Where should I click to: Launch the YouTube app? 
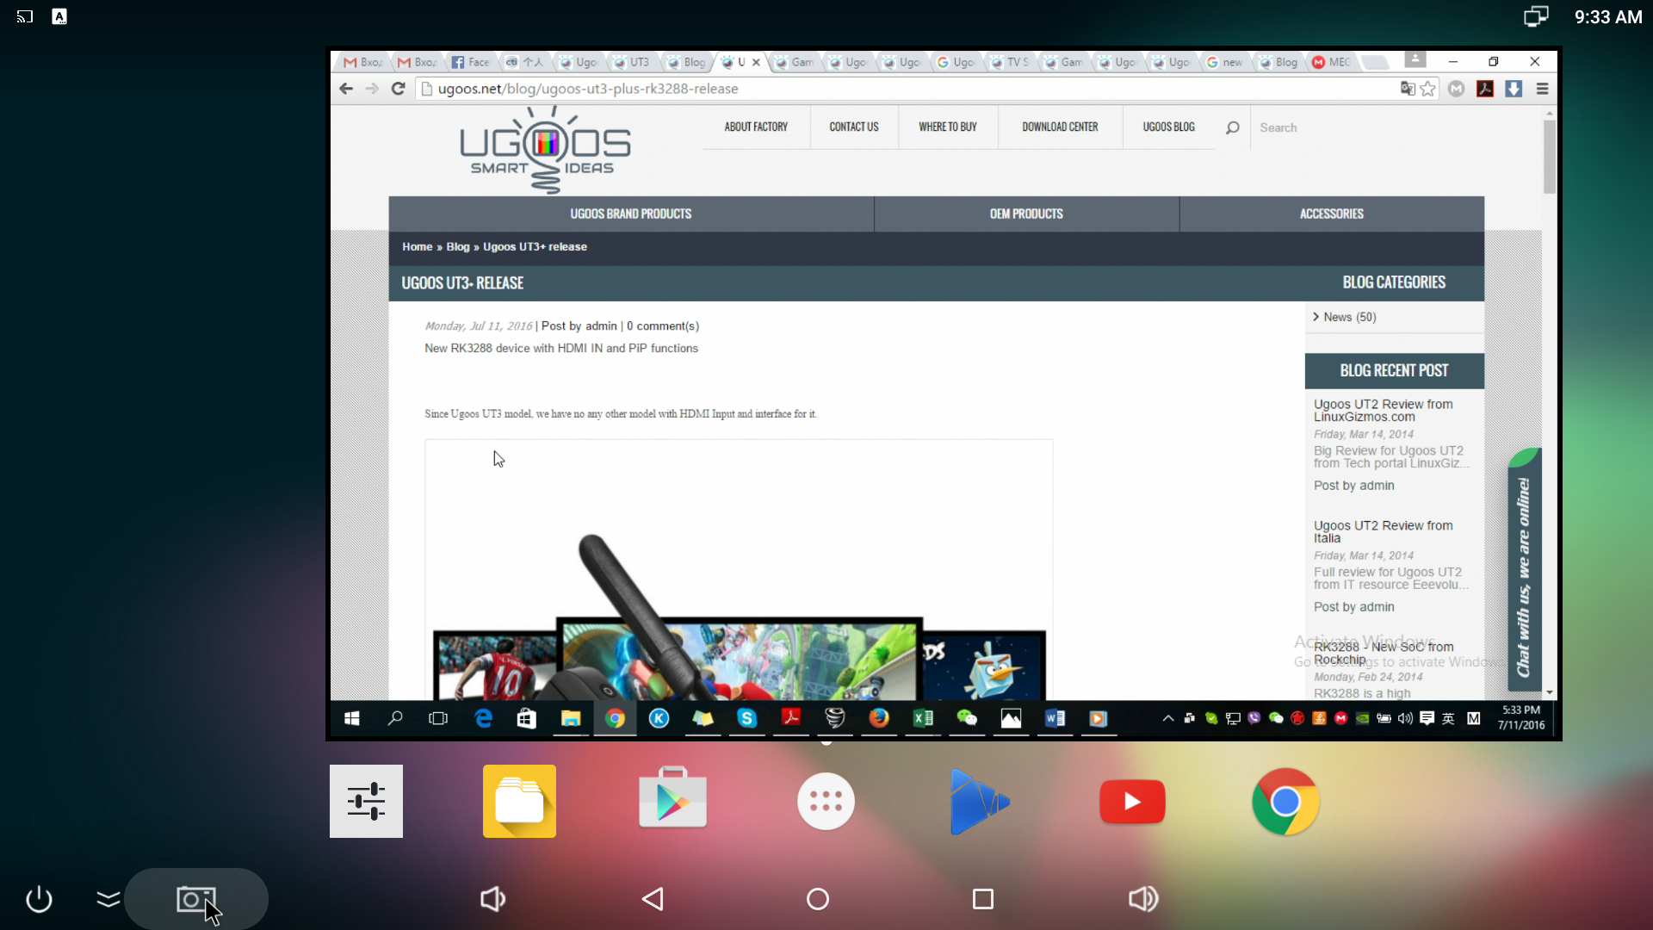tap(1132, 802)
